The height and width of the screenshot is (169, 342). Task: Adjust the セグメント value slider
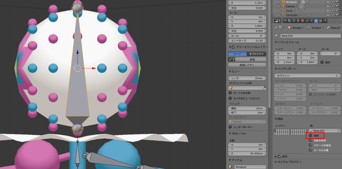click(307, 76)
